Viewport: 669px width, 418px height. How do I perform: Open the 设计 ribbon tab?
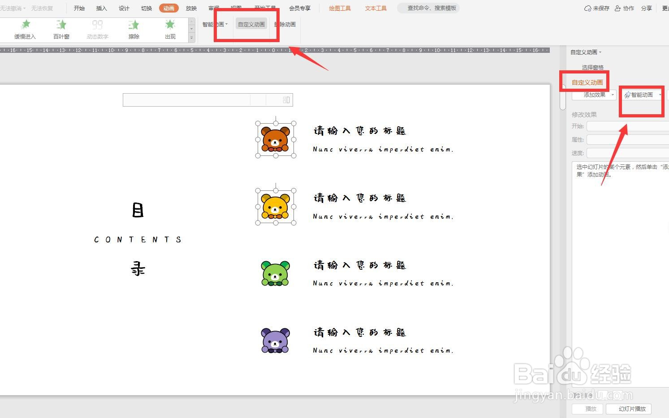(x=124, y=8)
